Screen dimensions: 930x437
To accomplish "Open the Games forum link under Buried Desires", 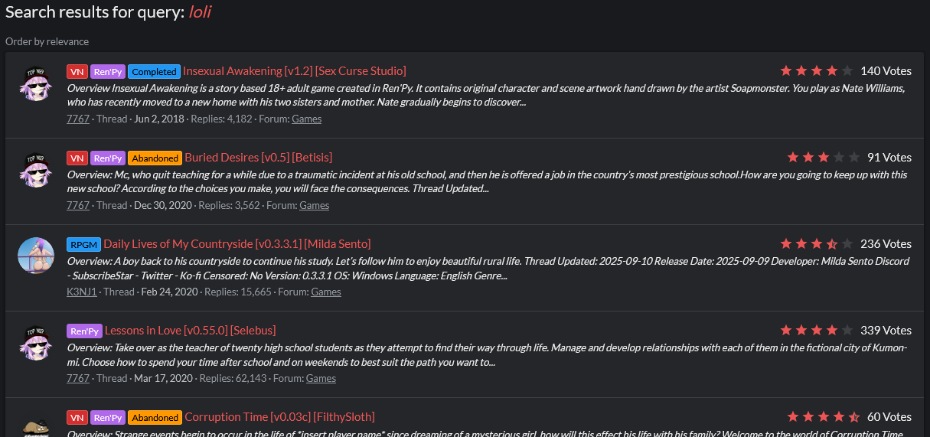I will 314,205.
